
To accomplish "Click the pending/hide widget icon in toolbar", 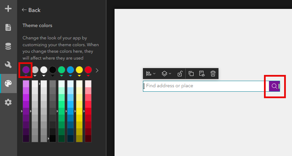I will (202, 74).
